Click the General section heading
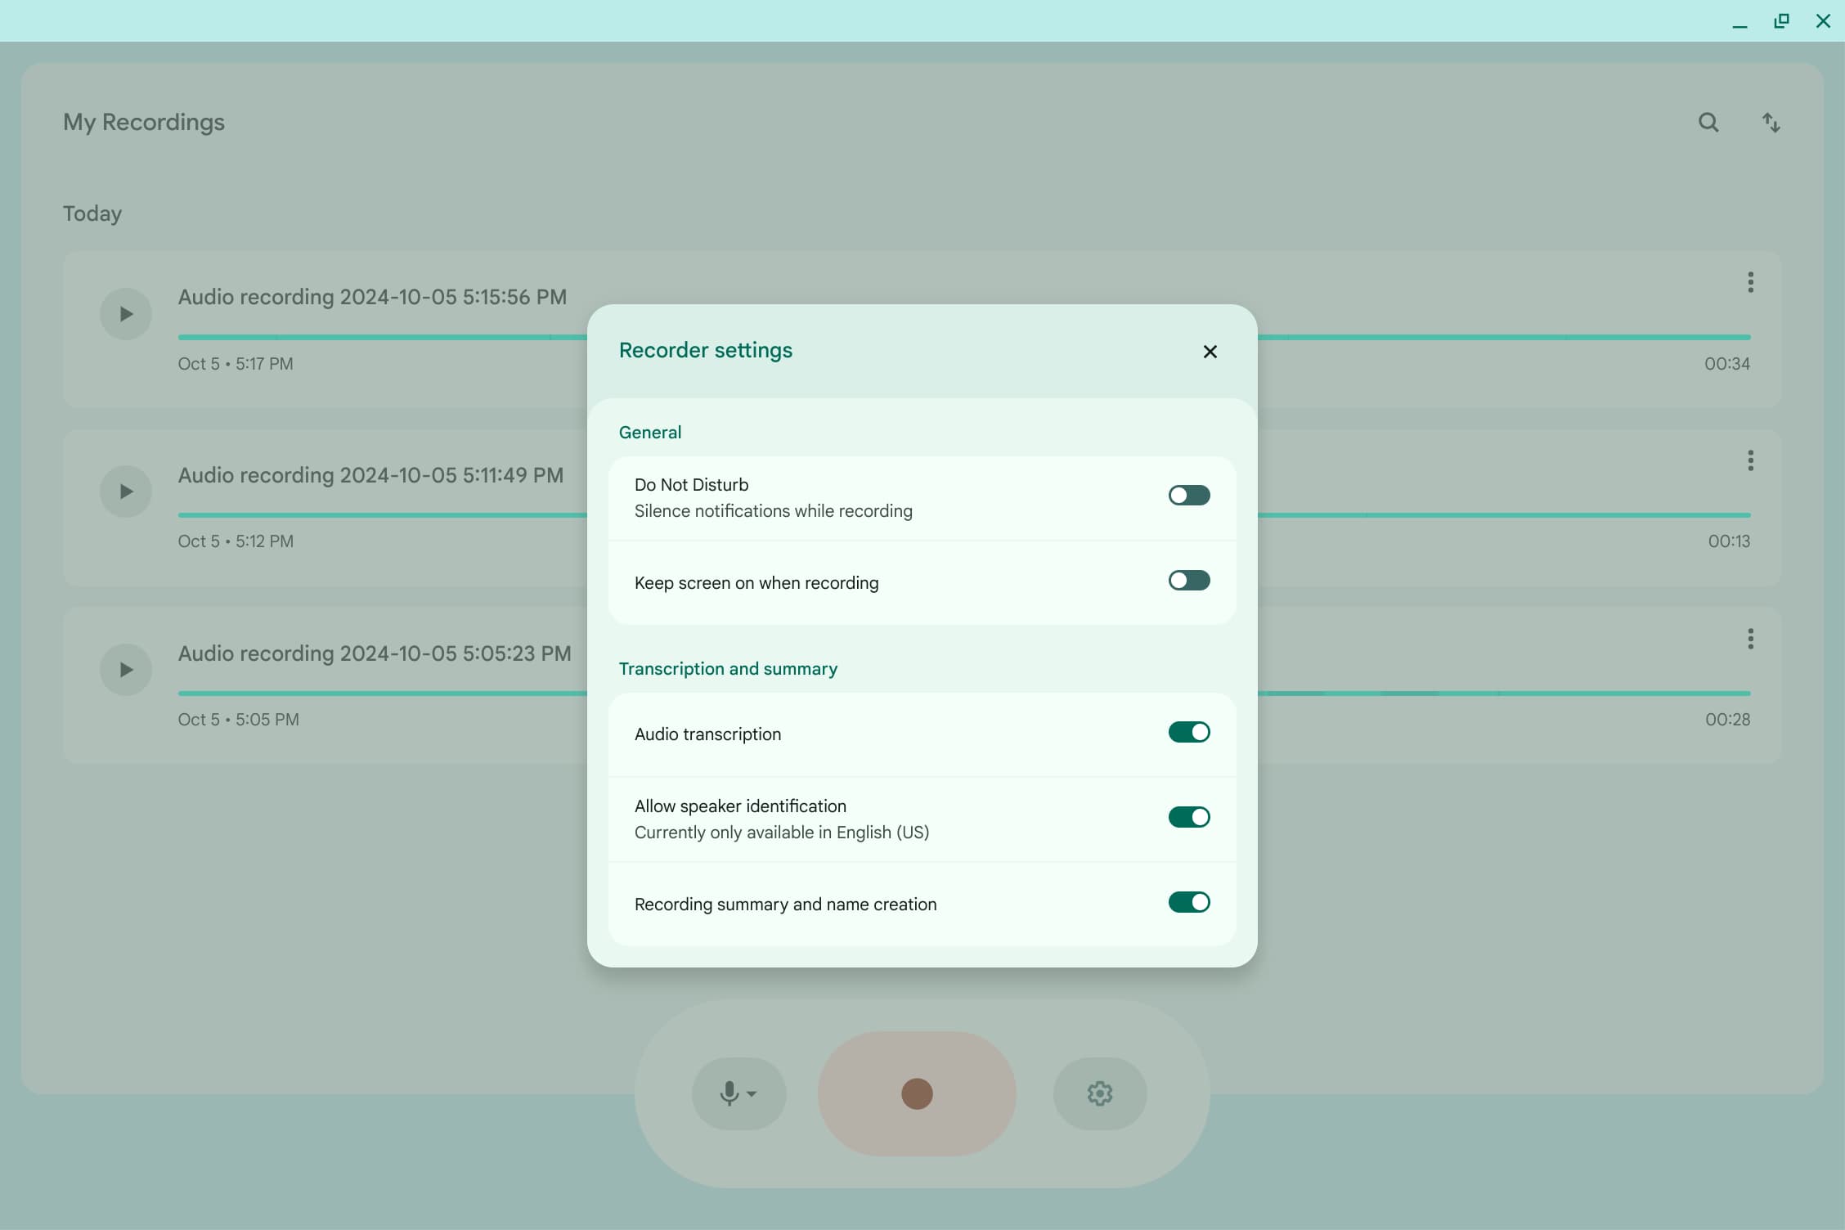The height and width of the screenshot is (1230, 1845). coord(650,433)
